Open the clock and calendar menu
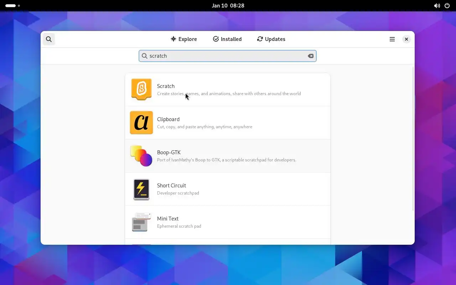This screenshot has height=285, width=456. pyautogui.click(x=228, y=6)
